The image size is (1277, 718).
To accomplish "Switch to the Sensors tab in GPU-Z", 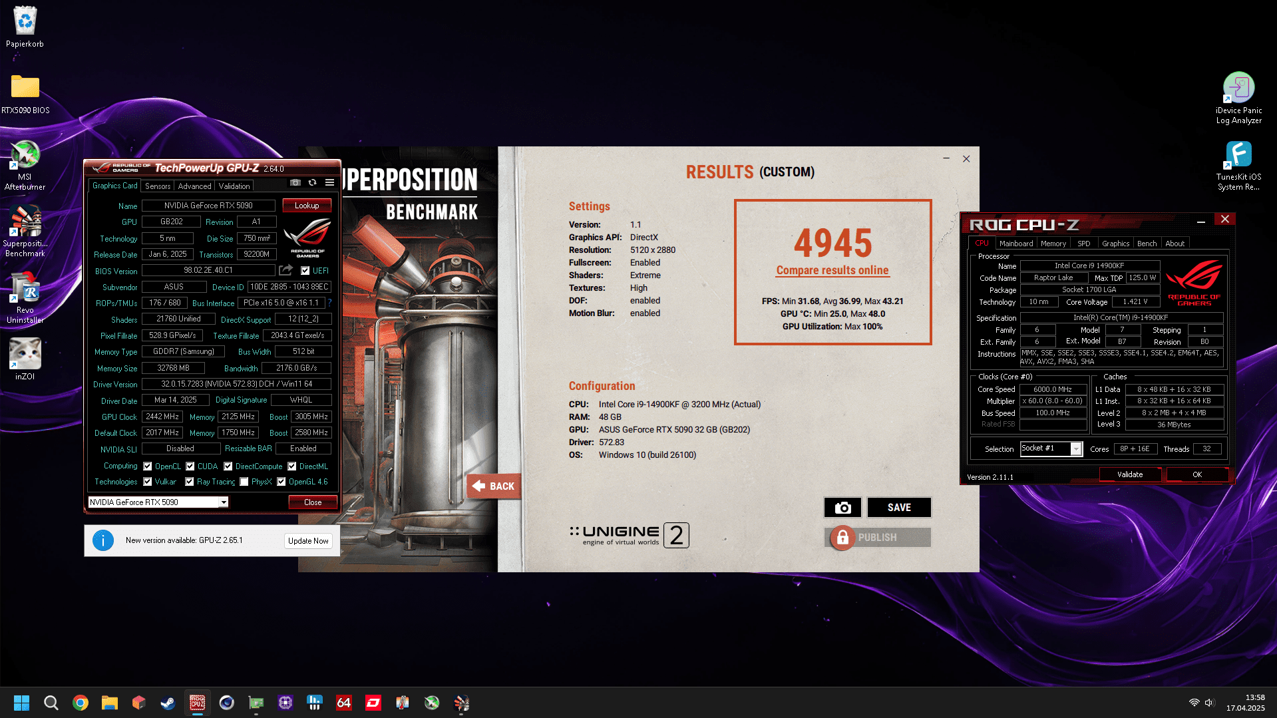I will [x=158, y=186].
